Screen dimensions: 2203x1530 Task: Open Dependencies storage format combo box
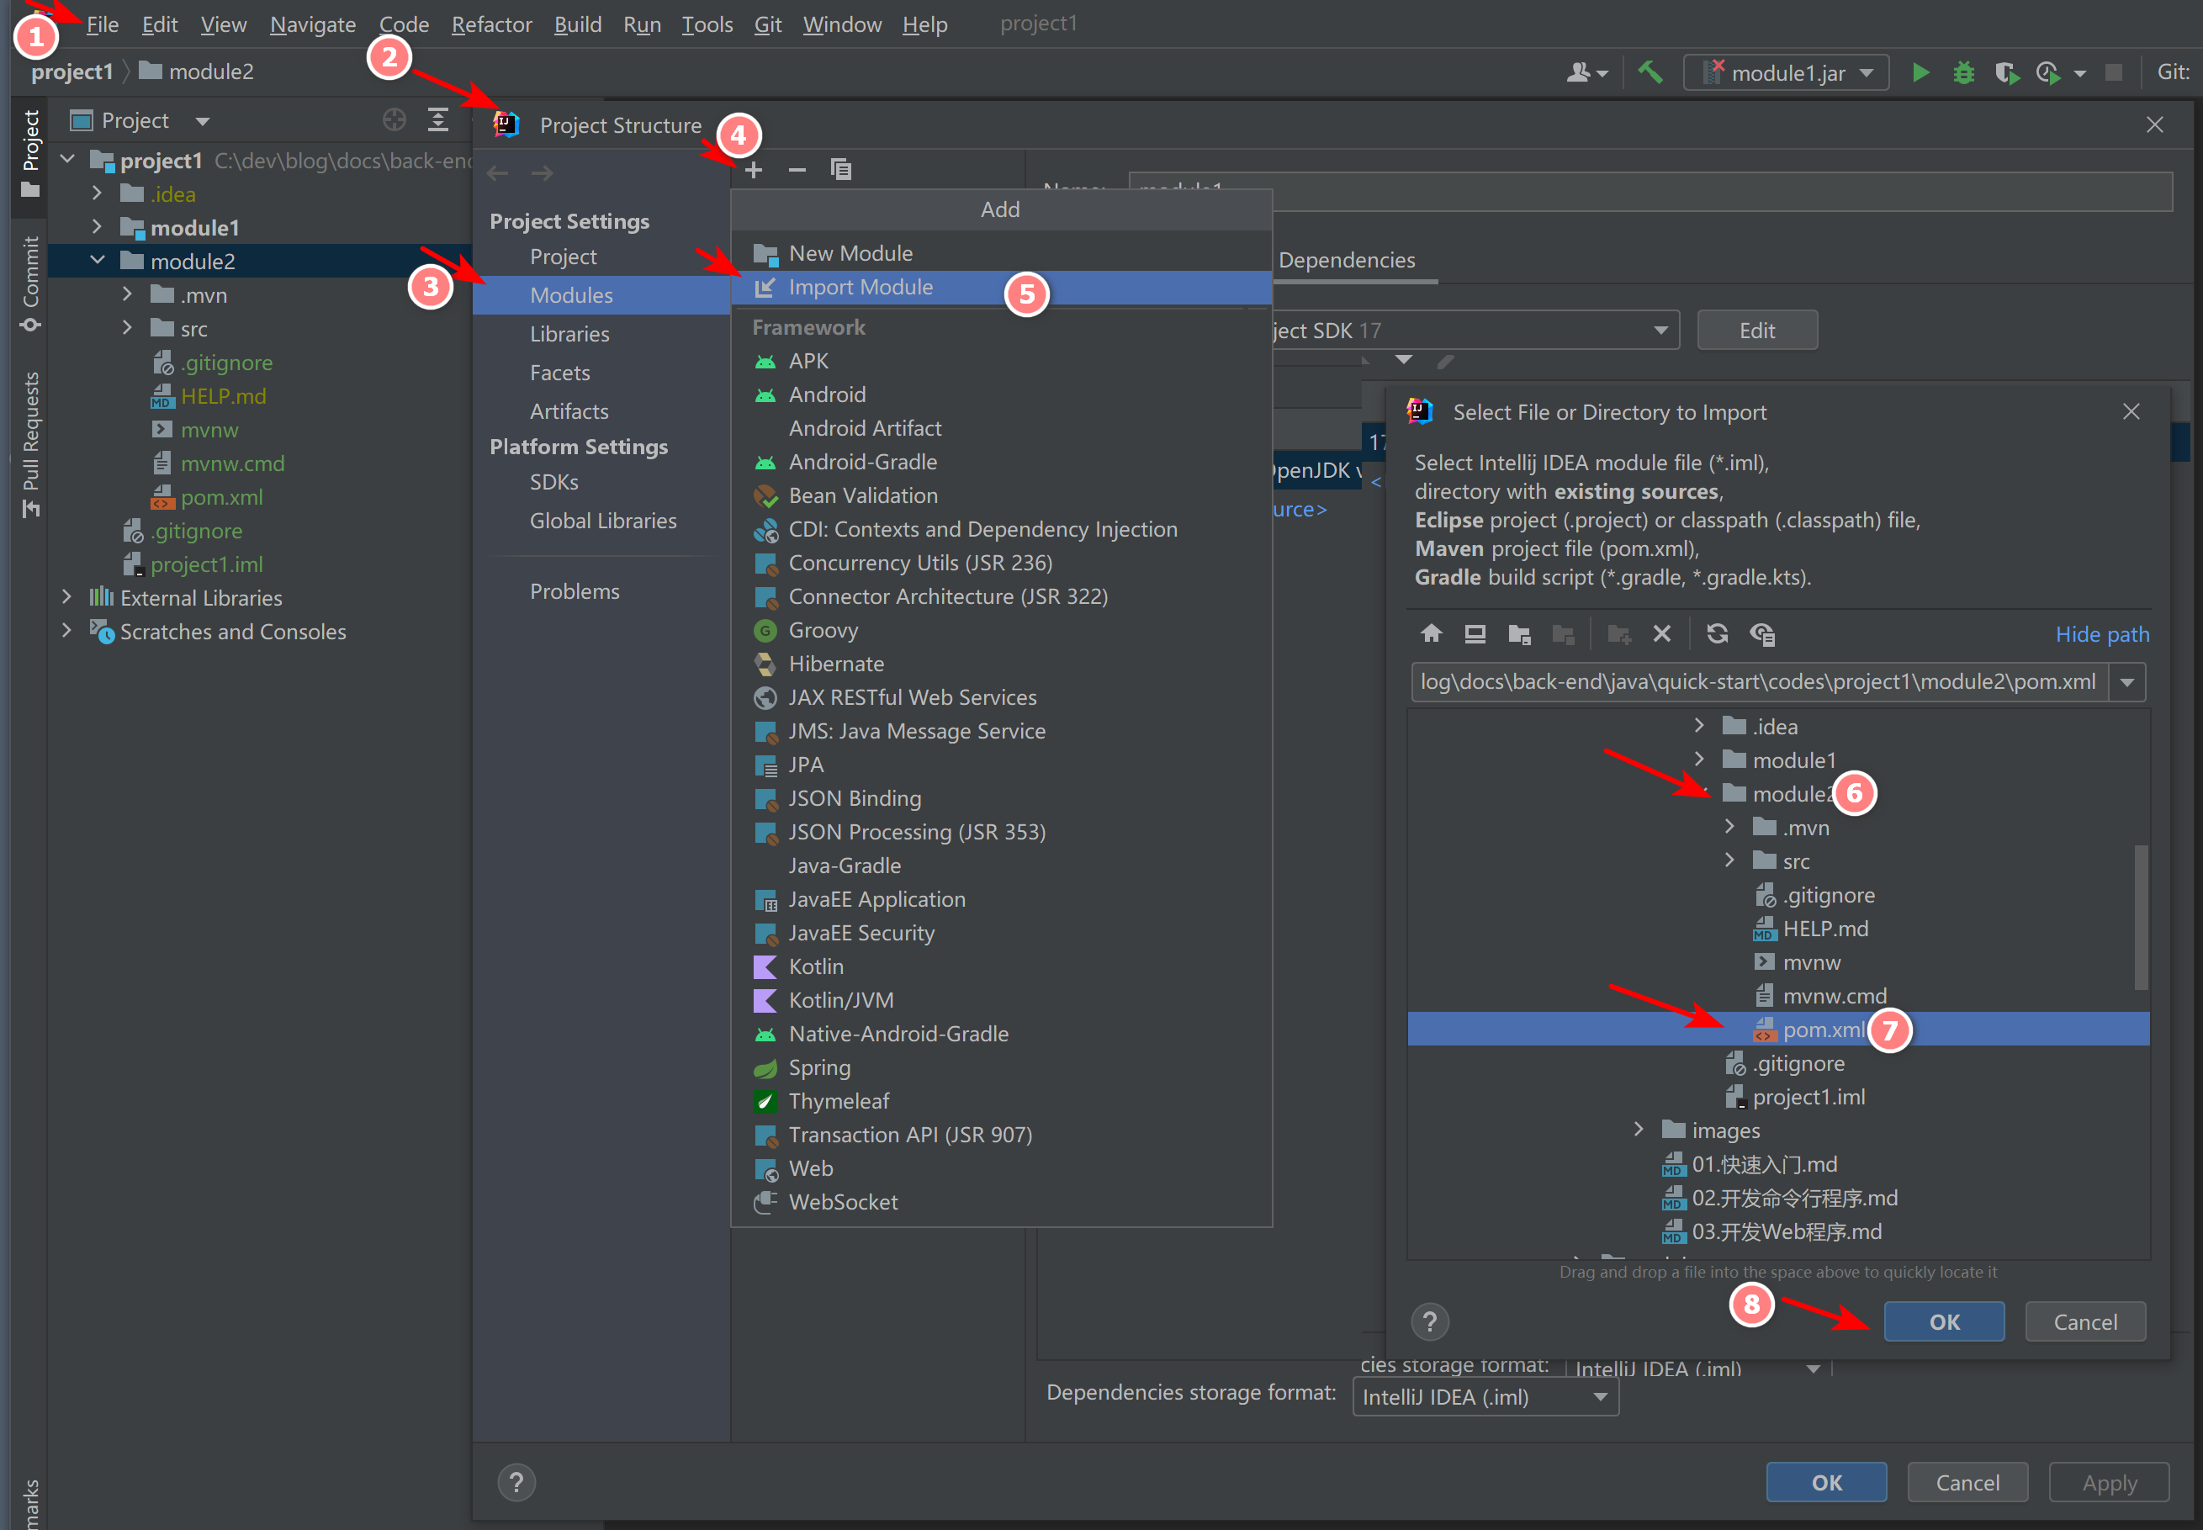click(x=1485, y=1397)
